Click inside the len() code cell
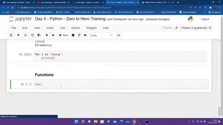223x125 pixels. point(120,84)
